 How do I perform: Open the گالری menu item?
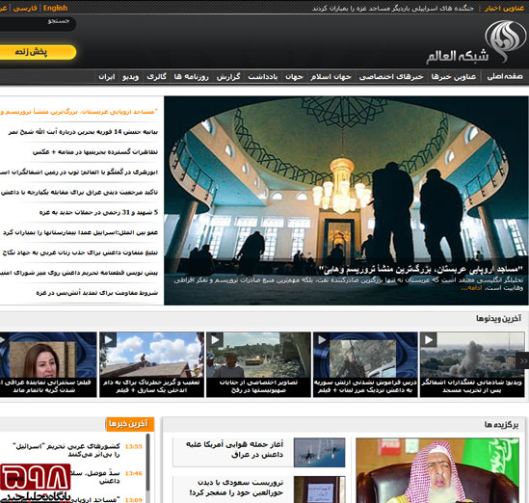pos(156,77)
